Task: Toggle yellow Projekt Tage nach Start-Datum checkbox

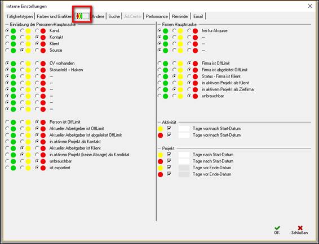Action: (x=169, y=154)
